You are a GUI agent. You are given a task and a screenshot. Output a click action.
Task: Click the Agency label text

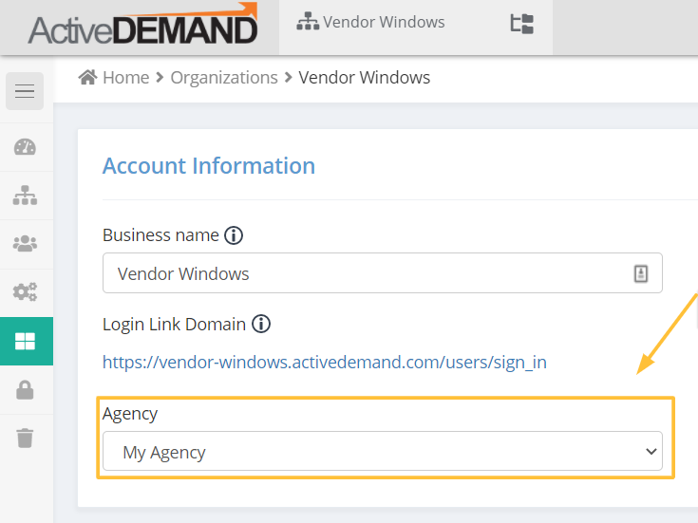pos(130,414)
